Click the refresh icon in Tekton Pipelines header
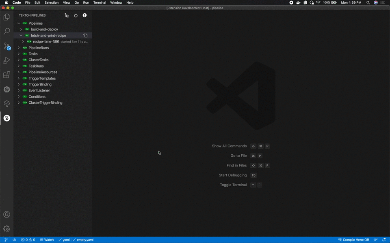This screenshot has width=390, height=243. (x=76, y=15)
